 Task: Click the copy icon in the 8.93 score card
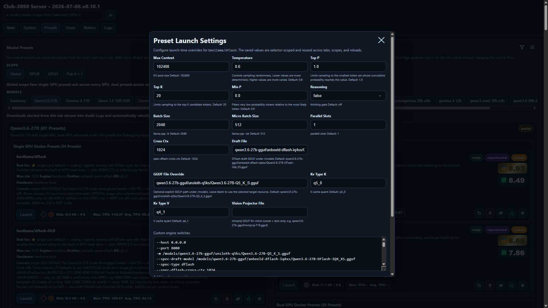[479, 213]
